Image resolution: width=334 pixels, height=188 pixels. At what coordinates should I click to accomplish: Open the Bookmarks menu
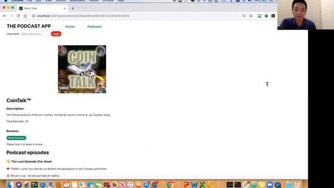coord(77,1)
